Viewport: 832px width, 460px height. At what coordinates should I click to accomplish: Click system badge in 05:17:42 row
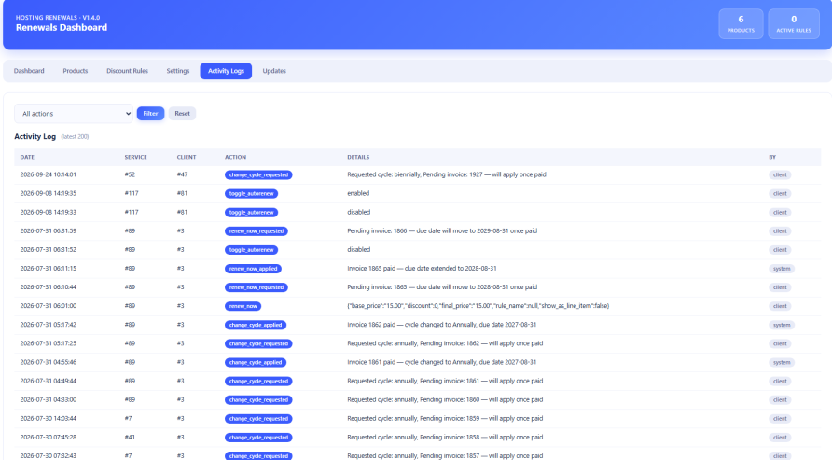coord(782,326)
